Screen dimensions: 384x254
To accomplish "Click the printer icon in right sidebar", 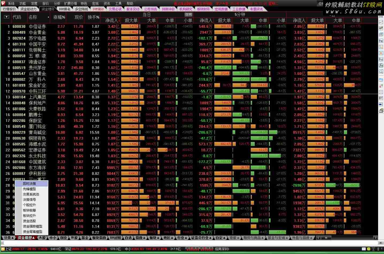I will click(x=381, y=110).
